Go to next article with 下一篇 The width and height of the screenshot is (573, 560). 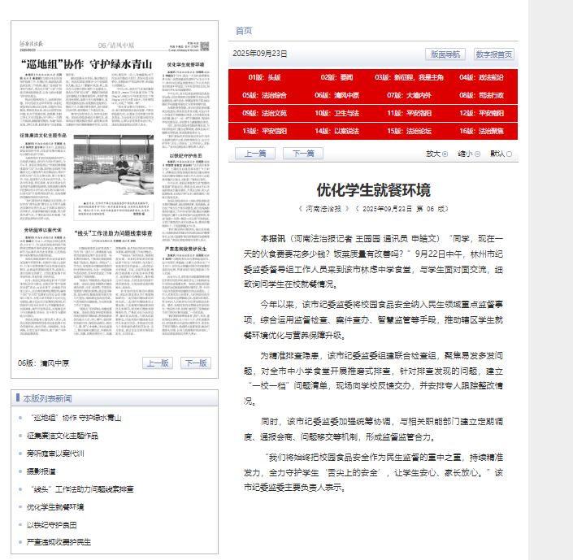point(303,153)
